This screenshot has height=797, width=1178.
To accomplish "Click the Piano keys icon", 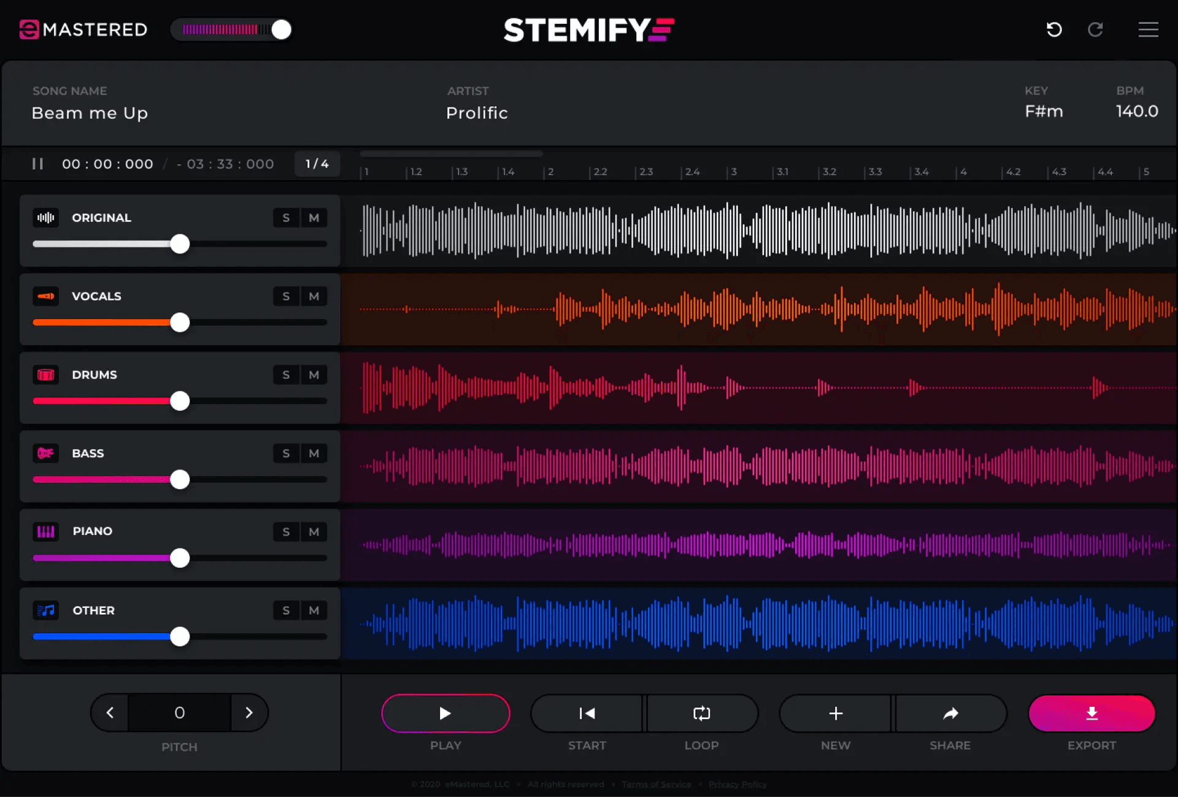I will point(46,531).
